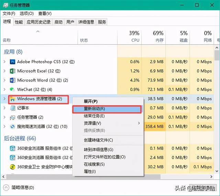Expand the 任务管理器 (2) row
The image size is (220, 196).
tap(4, 117)
